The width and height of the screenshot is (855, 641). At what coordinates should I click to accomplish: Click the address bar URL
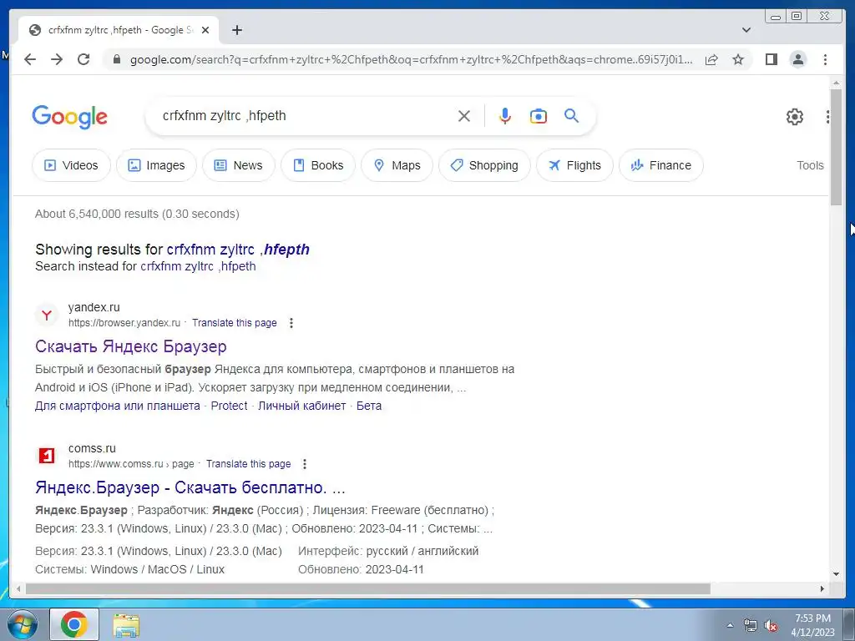click(x=411, y=59)
